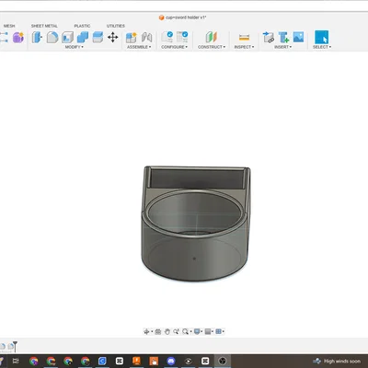This screenshot has height=368, width=368.
Task: Click the New Component icon
Action: click(x=132, y=38)
